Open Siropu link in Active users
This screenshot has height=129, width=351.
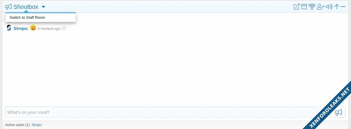click(x=37, y=125)
